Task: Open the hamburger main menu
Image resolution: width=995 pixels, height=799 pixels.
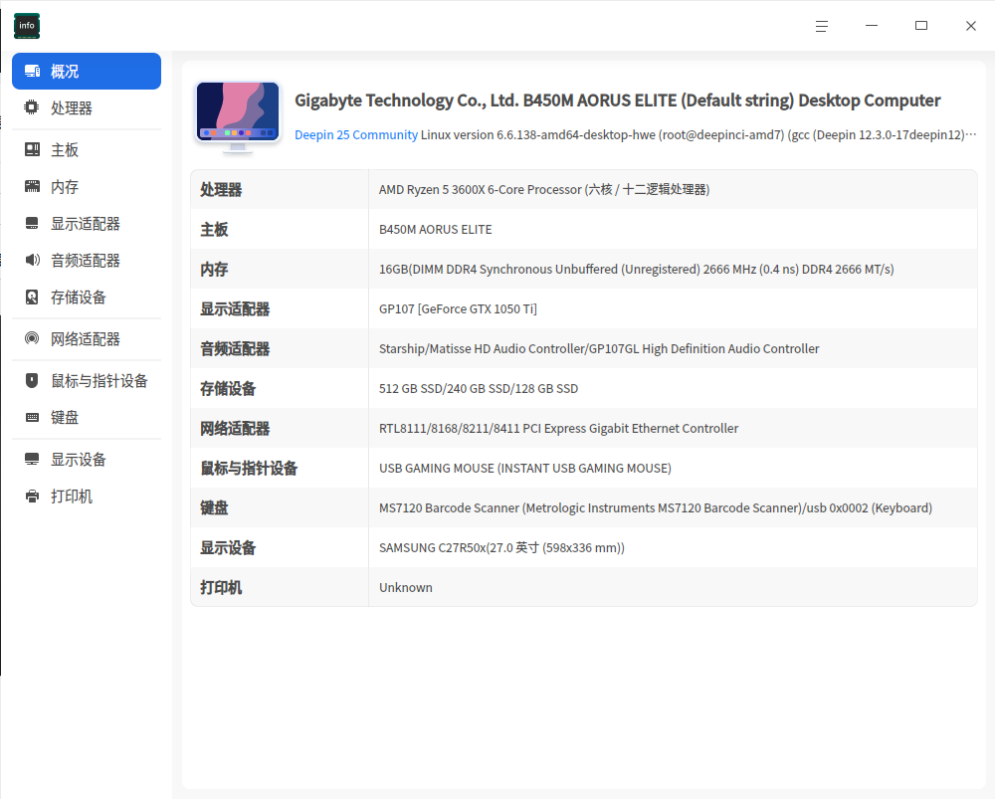Action: click(822, 26)
